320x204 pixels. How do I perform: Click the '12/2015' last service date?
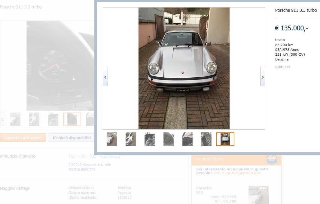point(124,197)
